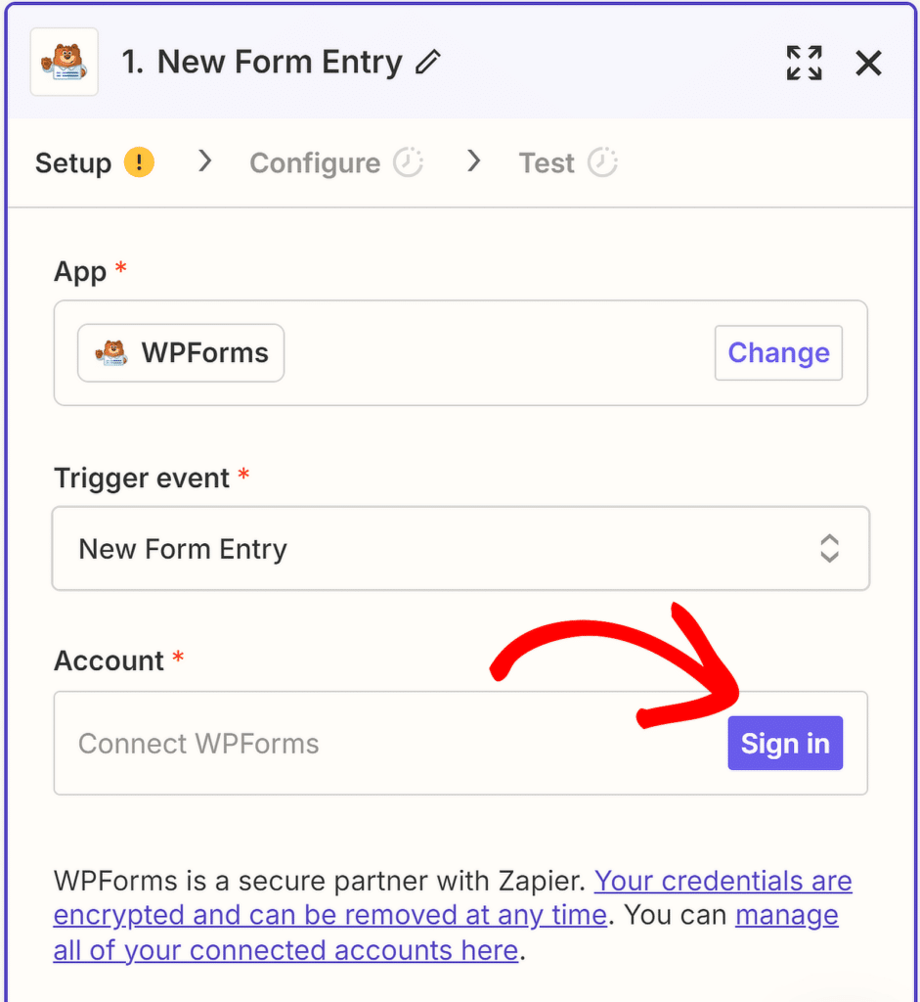Switch to the Configure tab
The image size is (920, 1002).
(x=315, y=162)
